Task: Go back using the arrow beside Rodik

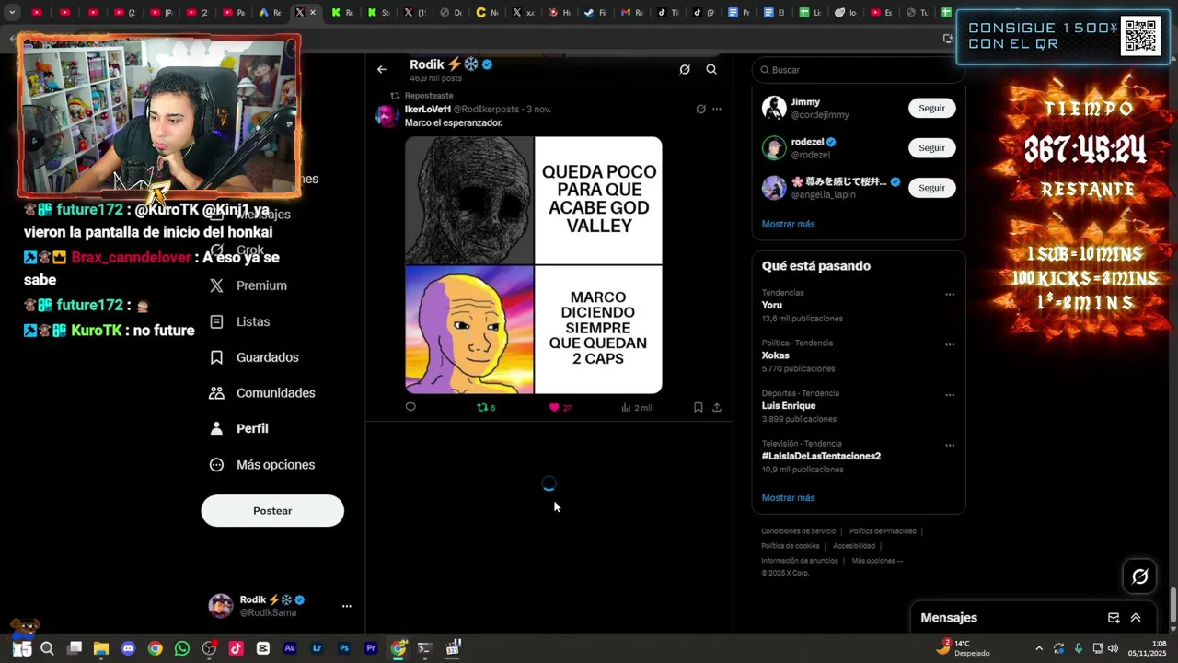Action: point(382,69)
